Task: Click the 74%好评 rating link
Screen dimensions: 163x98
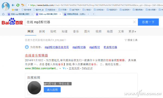Action: pos(87,68)
